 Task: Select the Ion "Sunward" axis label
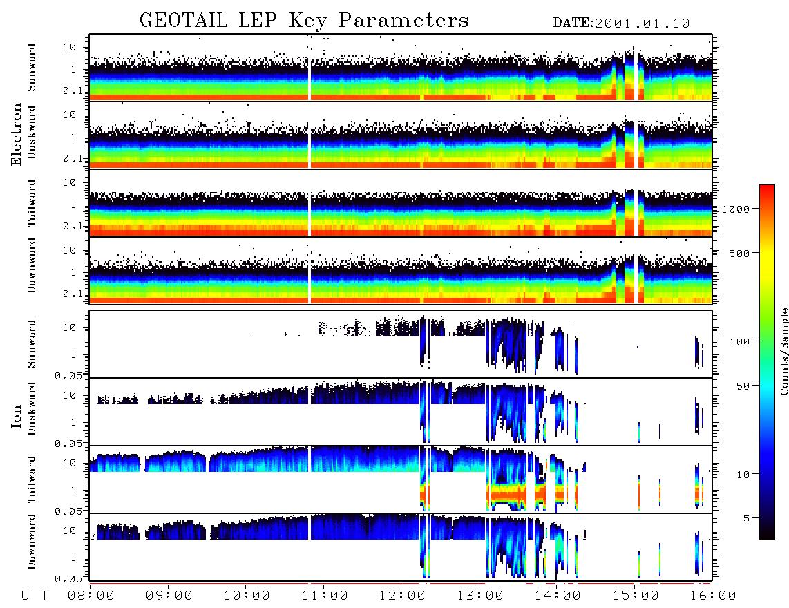coord(32,344)
